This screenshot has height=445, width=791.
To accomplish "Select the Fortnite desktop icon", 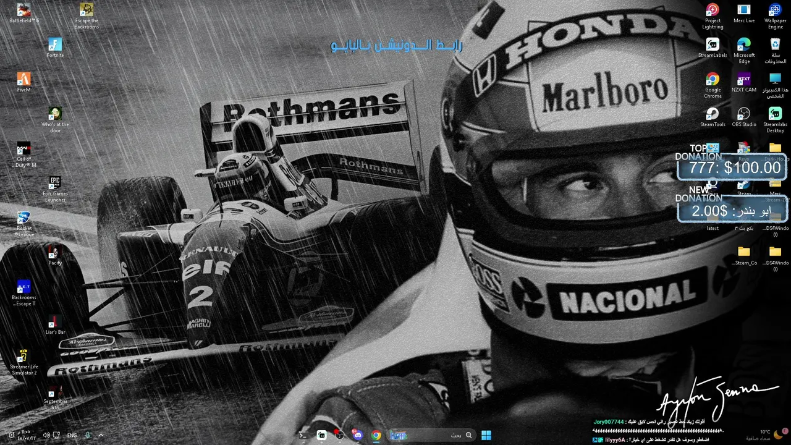I will point(55,48).
